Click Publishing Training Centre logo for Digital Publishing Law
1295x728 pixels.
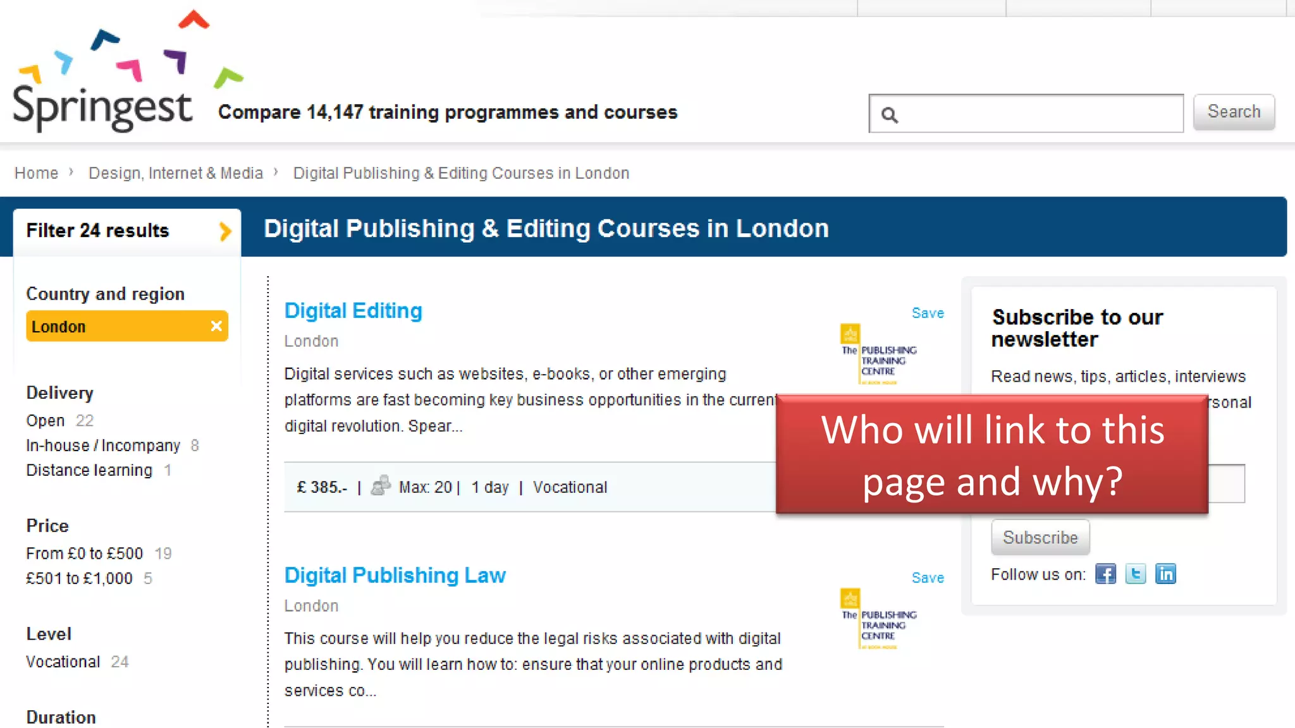(x=878, y=619)
